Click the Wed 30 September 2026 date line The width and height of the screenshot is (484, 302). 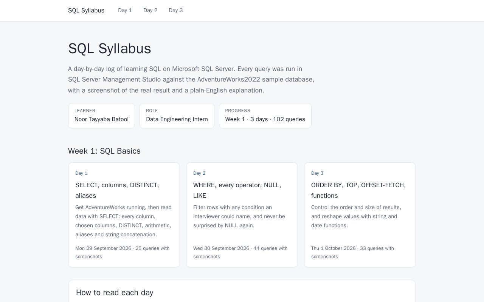coord(240,253)
